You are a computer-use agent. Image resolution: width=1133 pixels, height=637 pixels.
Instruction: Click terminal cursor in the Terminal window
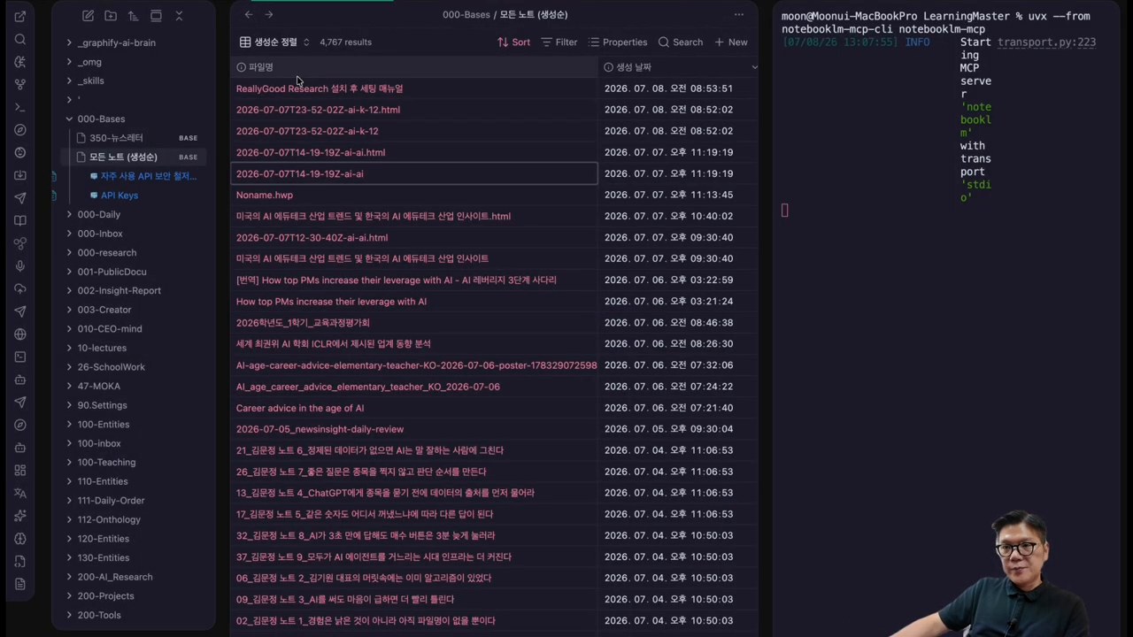[x=784, y=210]
